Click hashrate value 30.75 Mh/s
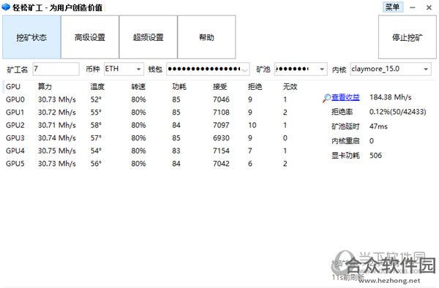This screenshot has width=439, height=288. point(57,151)
